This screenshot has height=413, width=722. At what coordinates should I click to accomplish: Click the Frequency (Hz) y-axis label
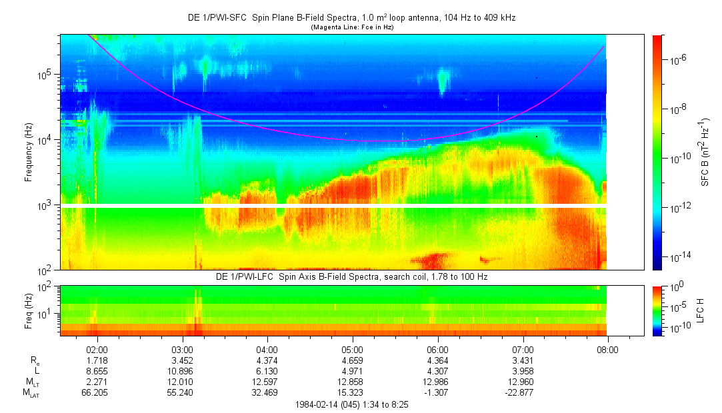click(x=29, y=152)
